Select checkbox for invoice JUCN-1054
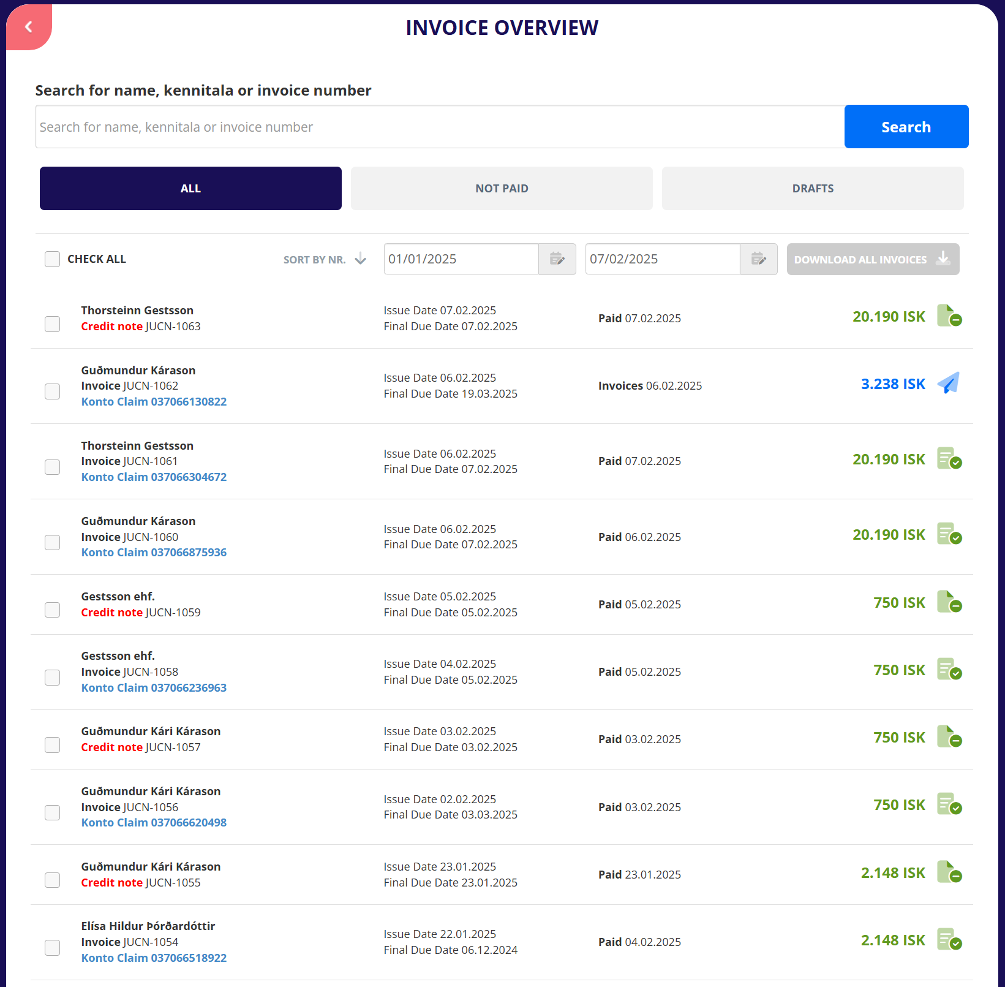Image resolution: width=1005 pixels, height=987 pixels. [52, 948]
